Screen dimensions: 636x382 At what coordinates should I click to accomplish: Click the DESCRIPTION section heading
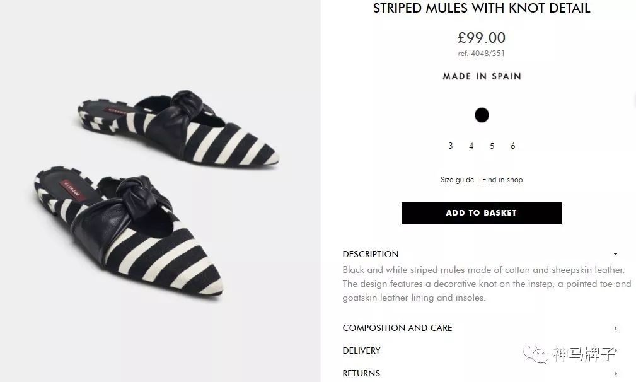(x=371, y=254)
